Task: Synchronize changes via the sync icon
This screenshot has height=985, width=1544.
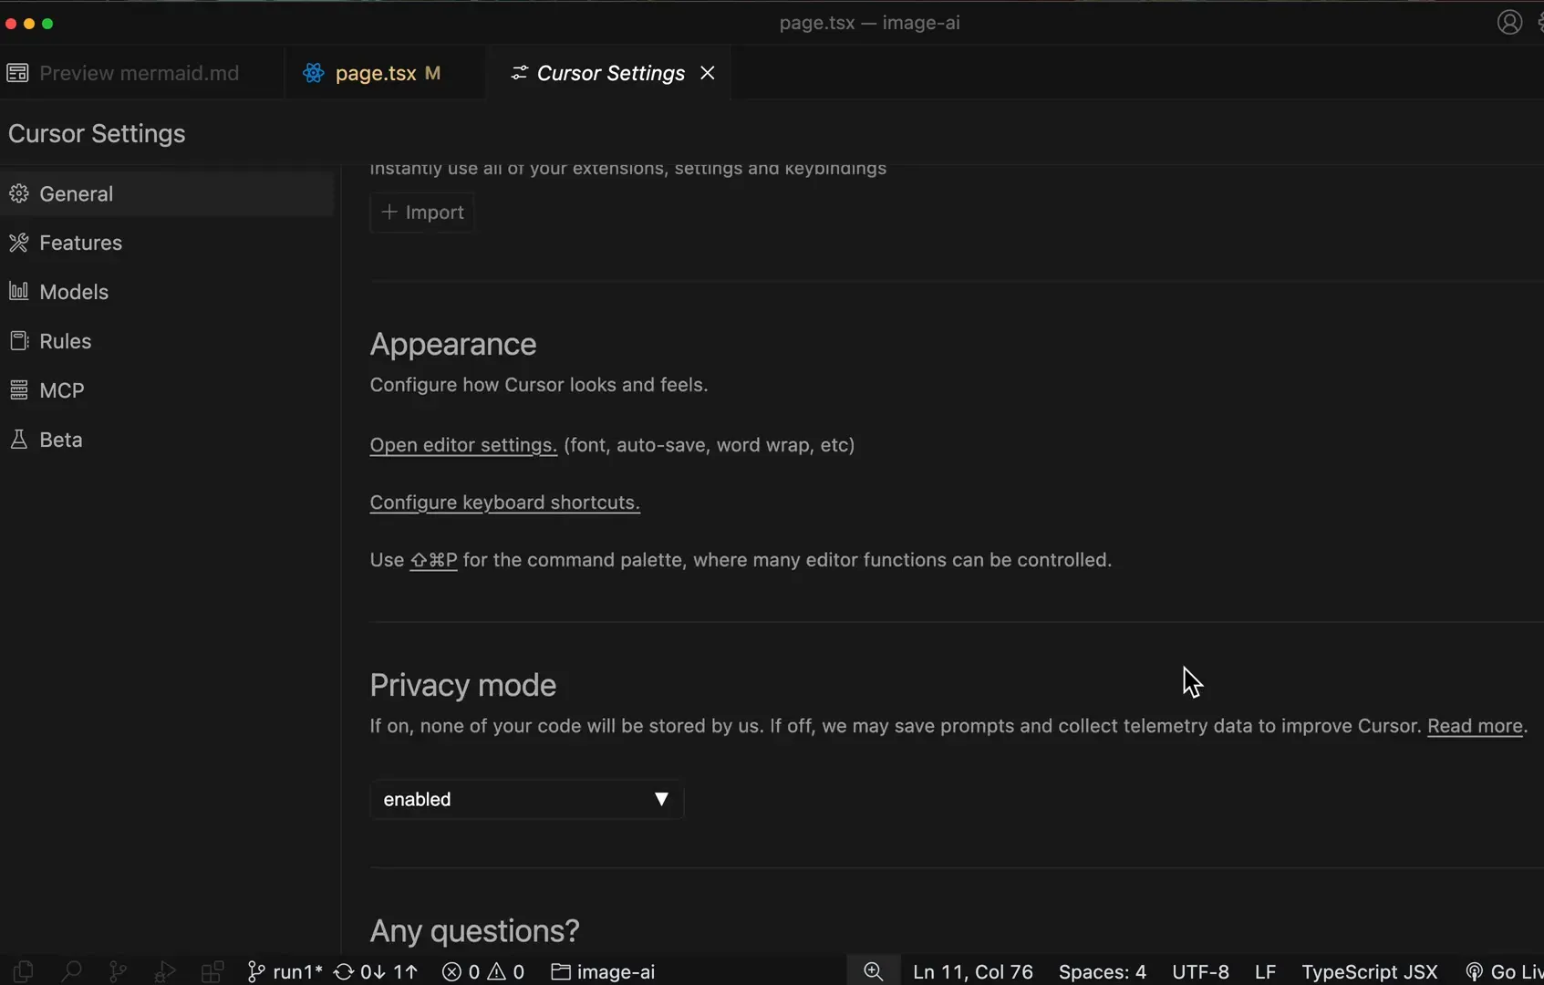Action: [x=375, y=972]
